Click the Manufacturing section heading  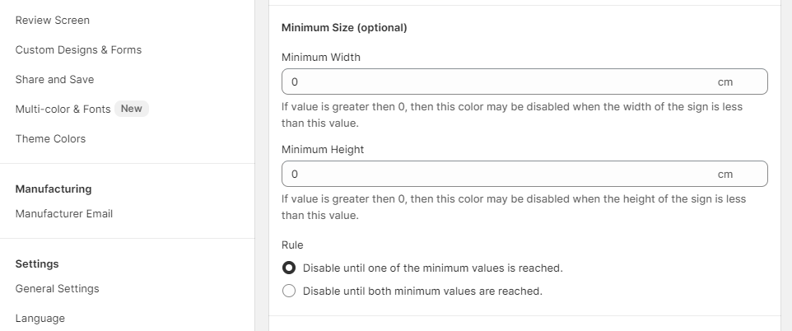click(54, 189)
